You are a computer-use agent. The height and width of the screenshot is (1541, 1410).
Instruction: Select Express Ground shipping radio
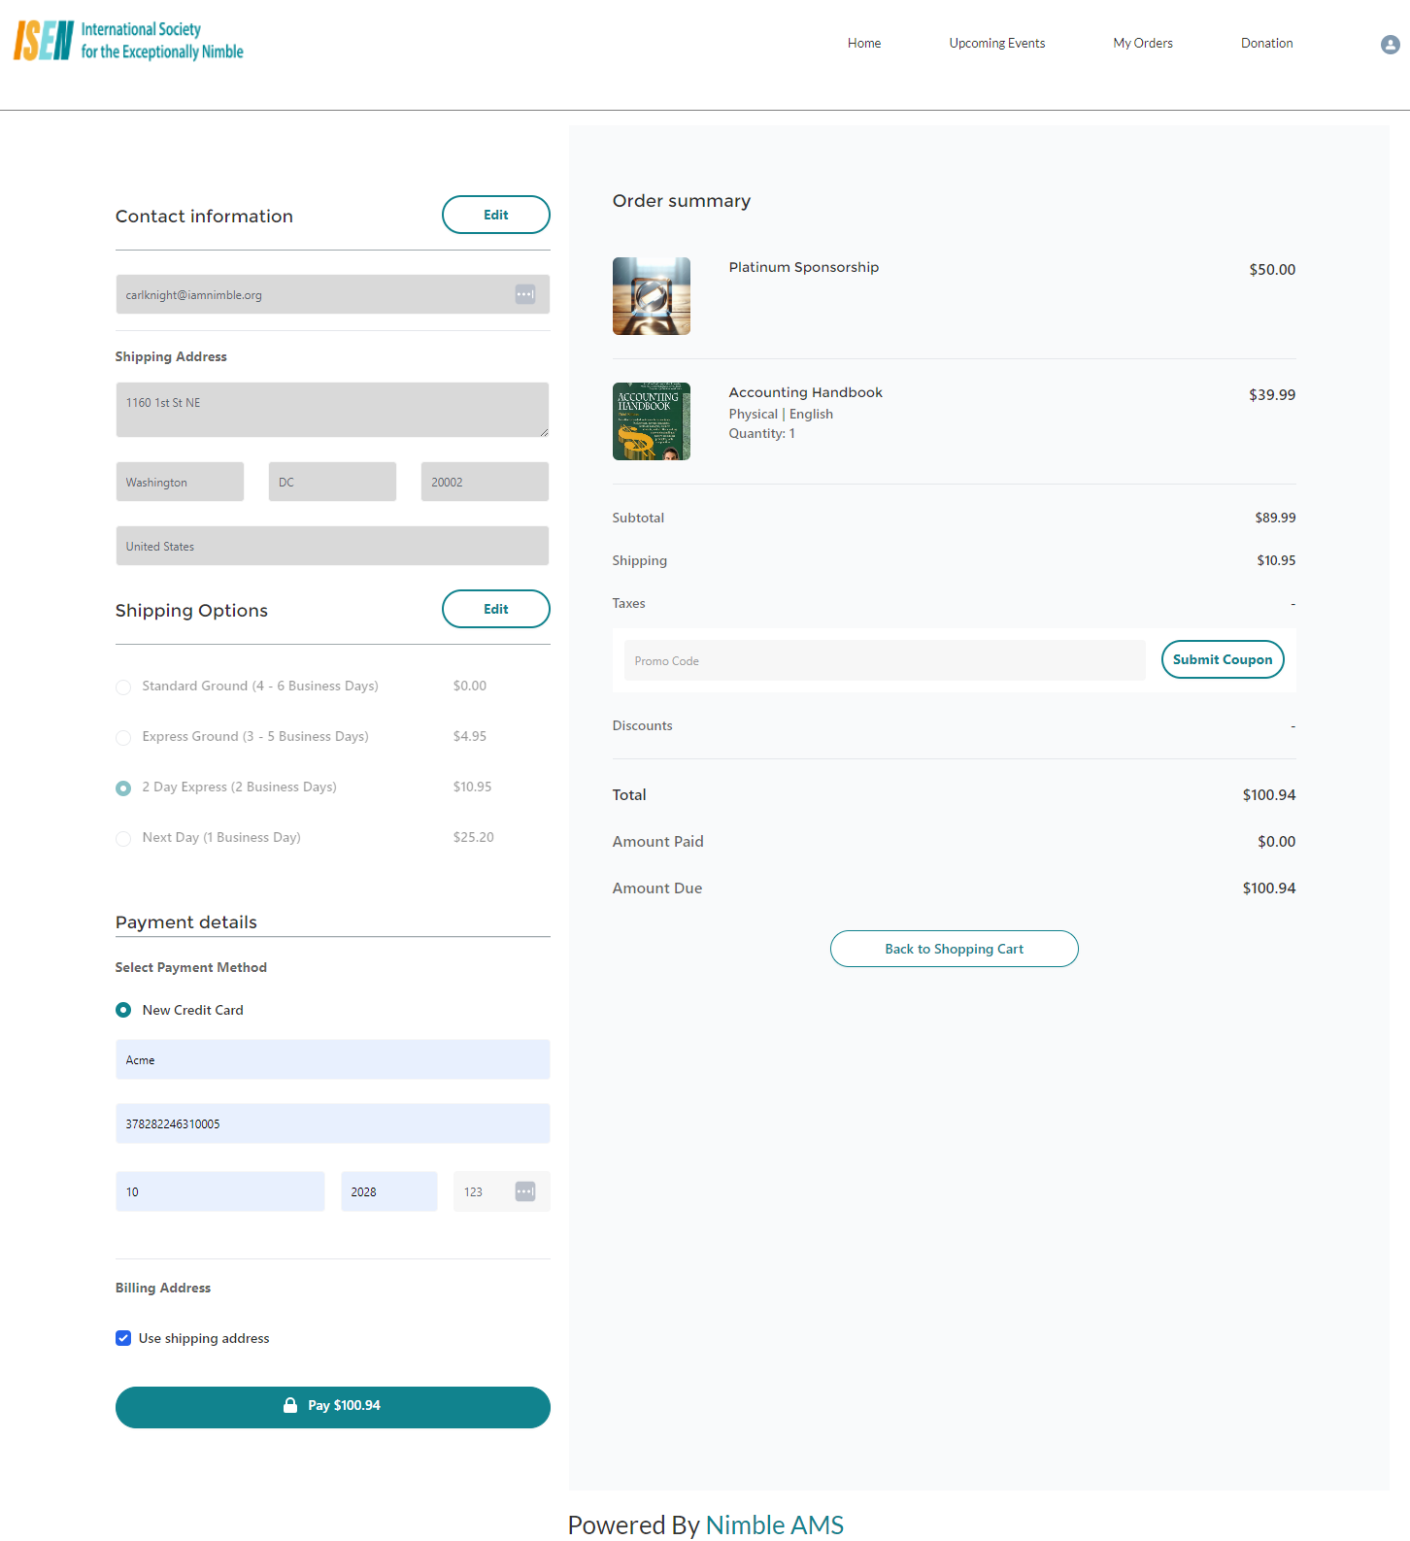pos(123,738)
